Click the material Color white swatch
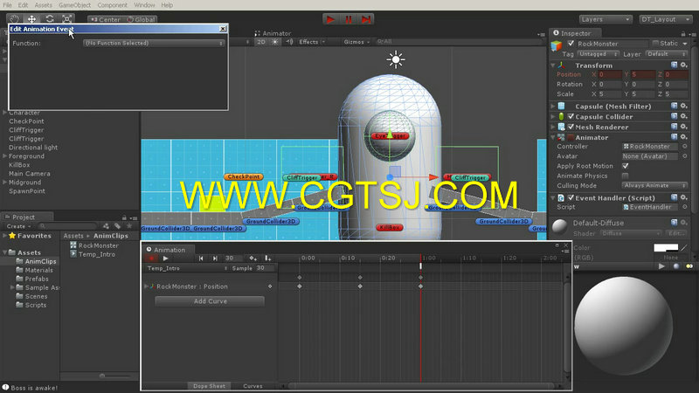699x393 pixels. [x=666, y=247]
